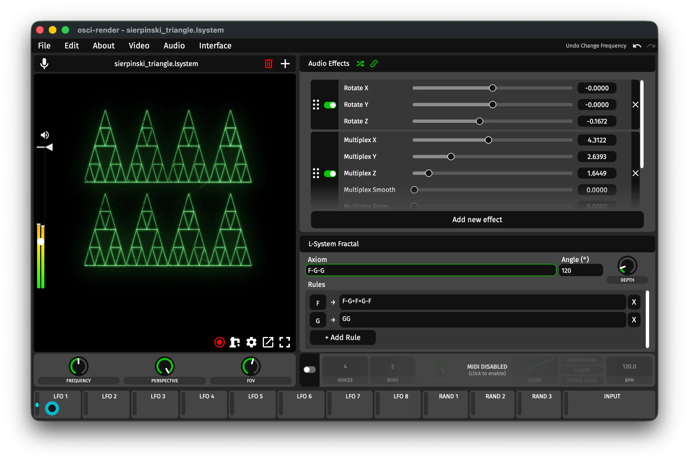The image size is (689, 462).
Task: Enable the MIDI toggle switch
Action: coord(309,370)
